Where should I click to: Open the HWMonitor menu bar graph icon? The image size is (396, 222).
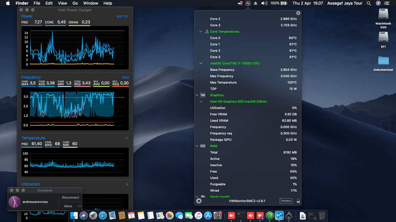pyautogui.click(x=248, y=3)
